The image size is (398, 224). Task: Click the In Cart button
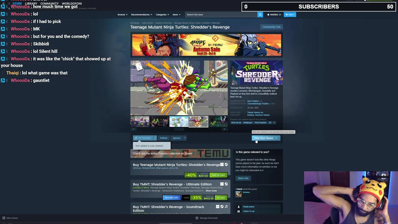coord(221,198)
